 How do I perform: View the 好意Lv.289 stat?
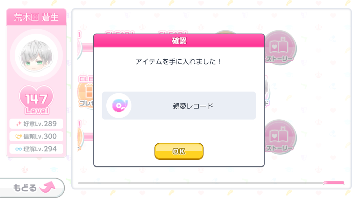[36, 124]
